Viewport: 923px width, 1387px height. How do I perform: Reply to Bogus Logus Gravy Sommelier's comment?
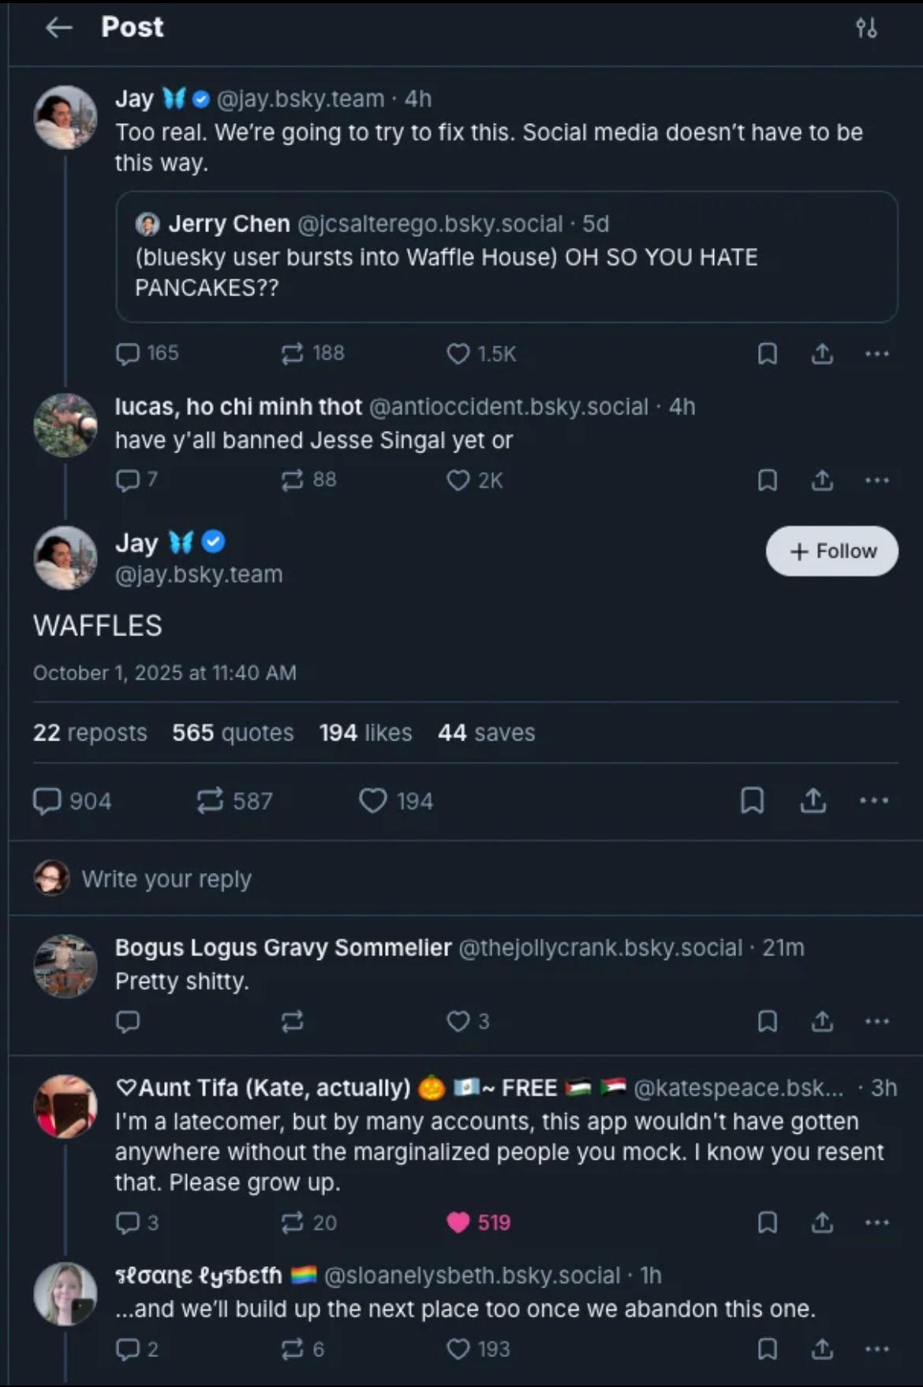point(128,1022)
